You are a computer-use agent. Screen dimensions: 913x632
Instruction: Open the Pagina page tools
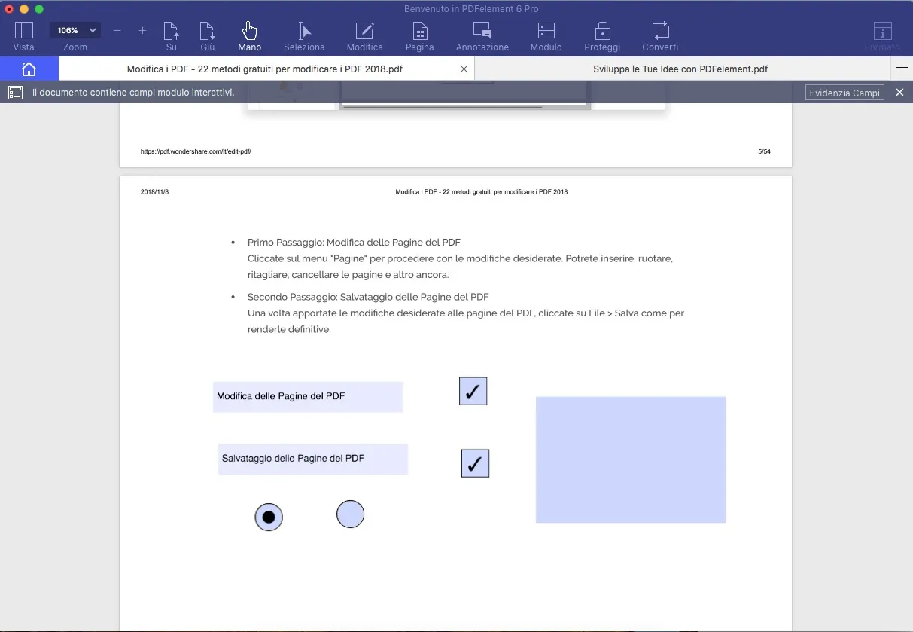(x=420, y=36)
